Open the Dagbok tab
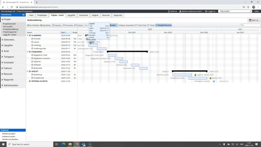Image resolution: width=261 pixels, height=147 pixels. tap(95, 16)
